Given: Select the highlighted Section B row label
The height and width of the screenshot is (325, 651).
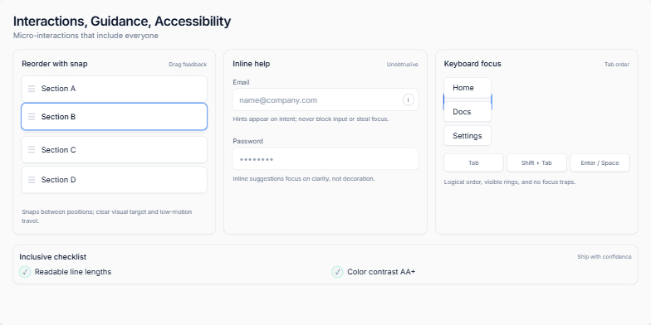Looking at the screenshot, I should (x=58, y=117).
